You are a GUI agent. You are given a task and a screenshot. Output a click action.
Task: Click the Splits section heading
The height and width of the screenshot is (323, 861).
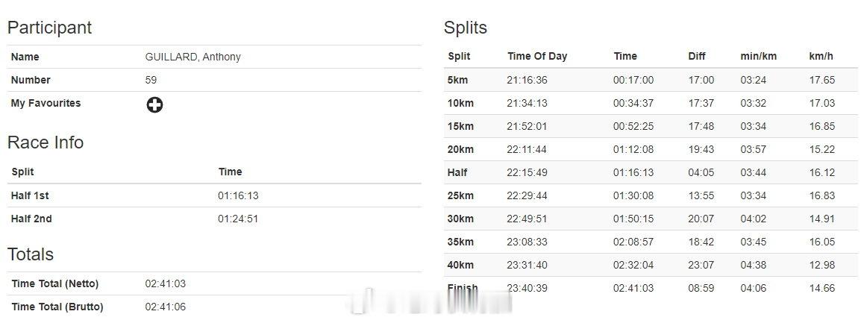465,28
